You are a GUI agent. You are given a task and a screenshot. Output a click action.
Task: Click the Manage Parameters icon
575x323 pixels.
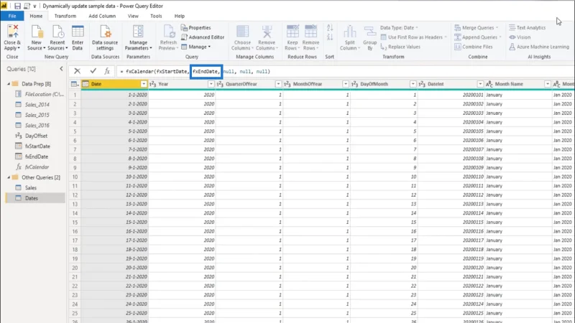[138, 32]
